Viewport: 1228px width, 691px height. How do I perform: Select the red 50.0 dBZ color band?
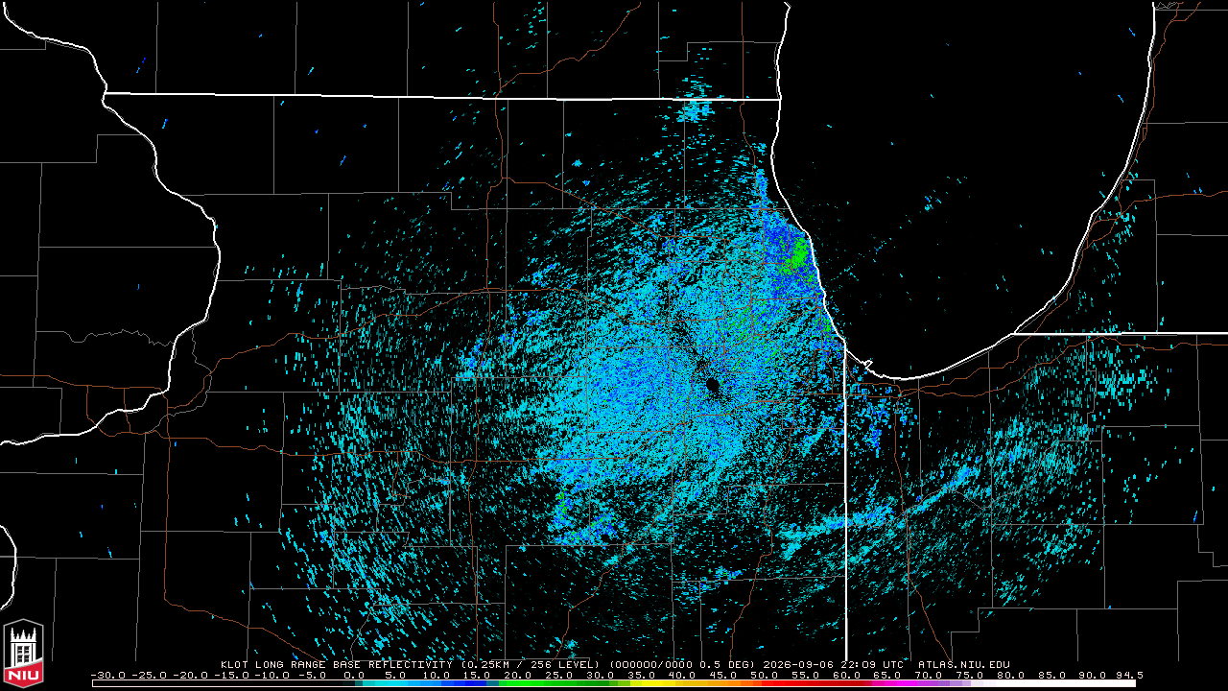765,682
